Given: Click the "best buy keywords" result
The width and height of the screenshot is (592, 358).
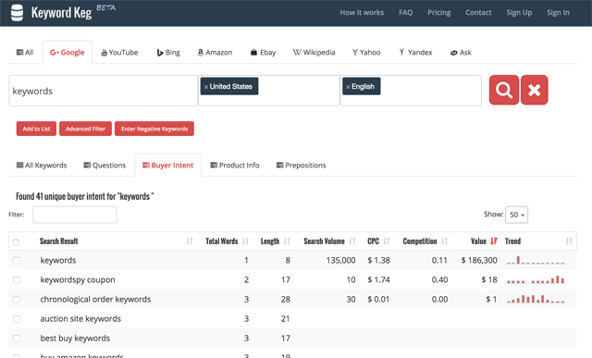Looking at the screenshot, I should pos(75,339).
